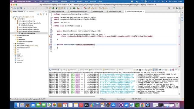Minimize the Console panel

176,70
